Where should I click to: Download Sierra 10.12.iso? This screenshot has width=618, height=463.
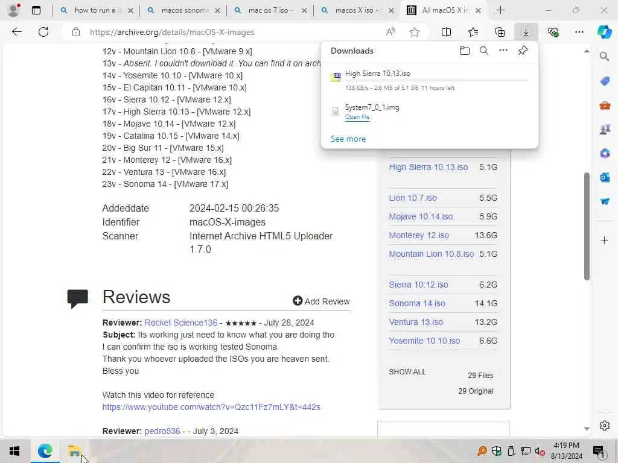click(x=418, y=285)
